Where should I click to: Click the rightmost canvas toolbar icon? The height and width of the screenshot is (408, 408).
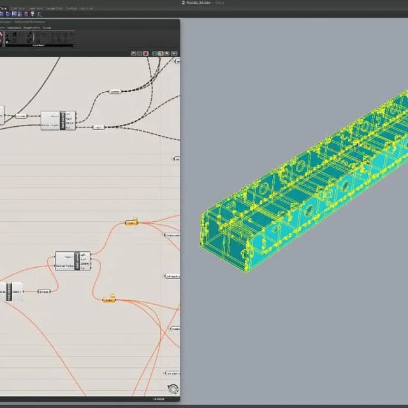(175, 53)
